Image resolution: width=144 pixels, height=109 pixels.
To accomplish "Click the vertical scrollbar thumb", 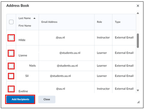I will click(x=138, y=41).
